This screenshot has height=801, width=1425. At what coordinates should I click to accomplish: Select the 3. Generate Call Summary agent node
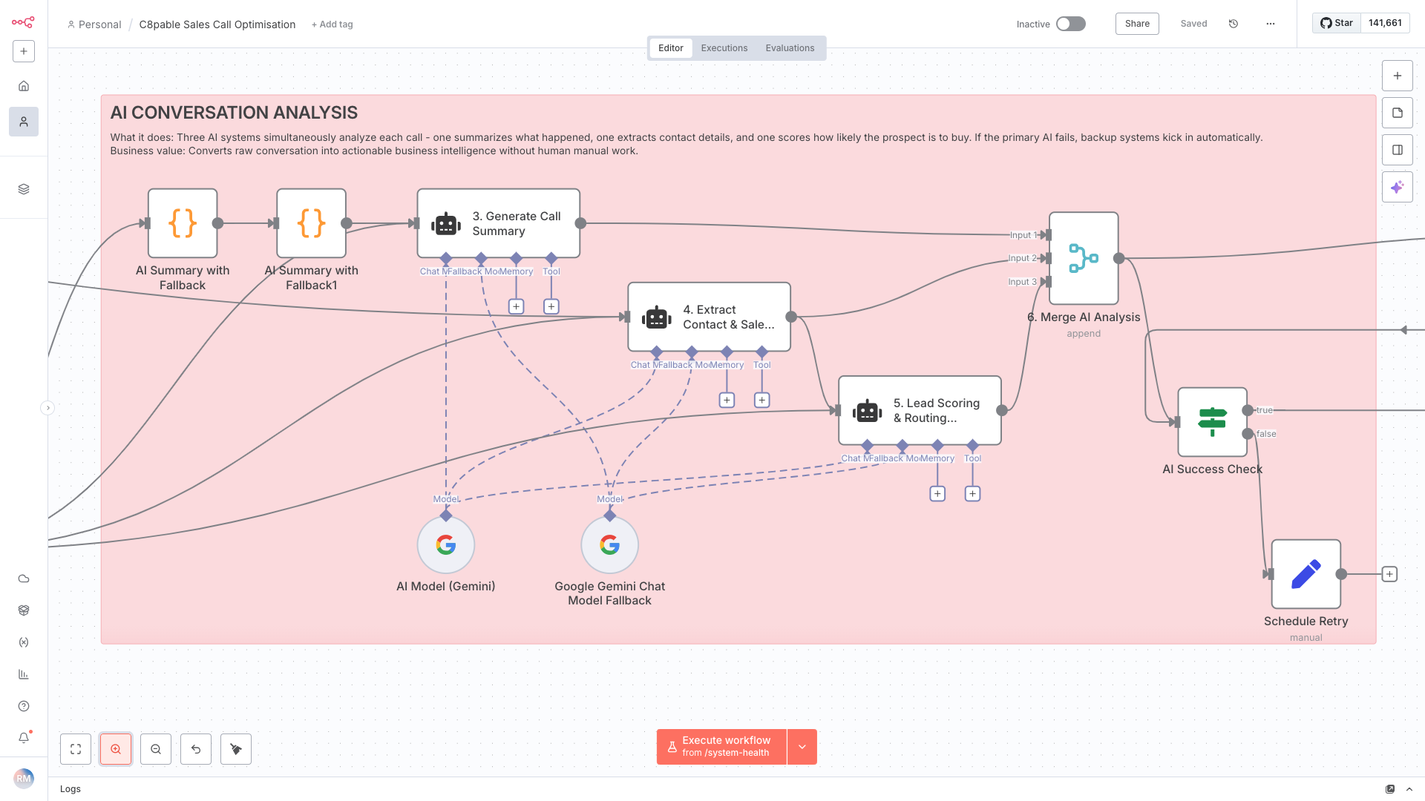(x=499, y=223)
